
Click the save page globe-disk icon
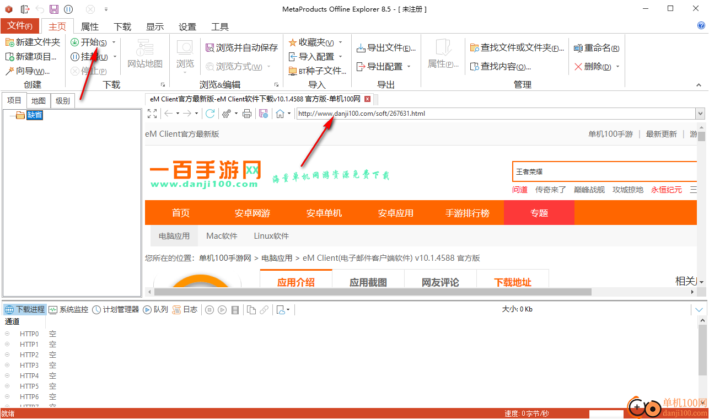pos(264,114)
